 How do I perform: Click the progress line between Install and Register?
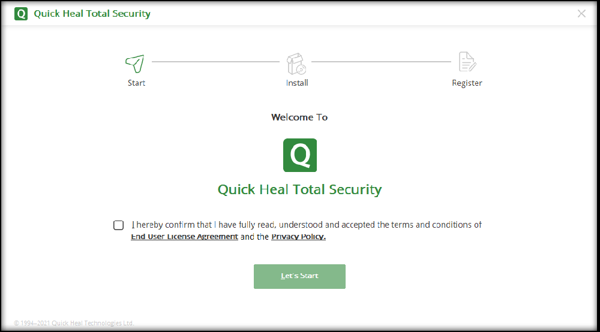tap(381, 61)
